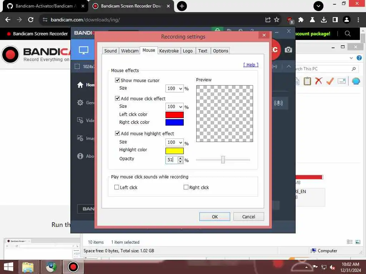This screenshot has height=274, width=366.
Task: Open the browser three-dot menu
Action: coord(358,20)
